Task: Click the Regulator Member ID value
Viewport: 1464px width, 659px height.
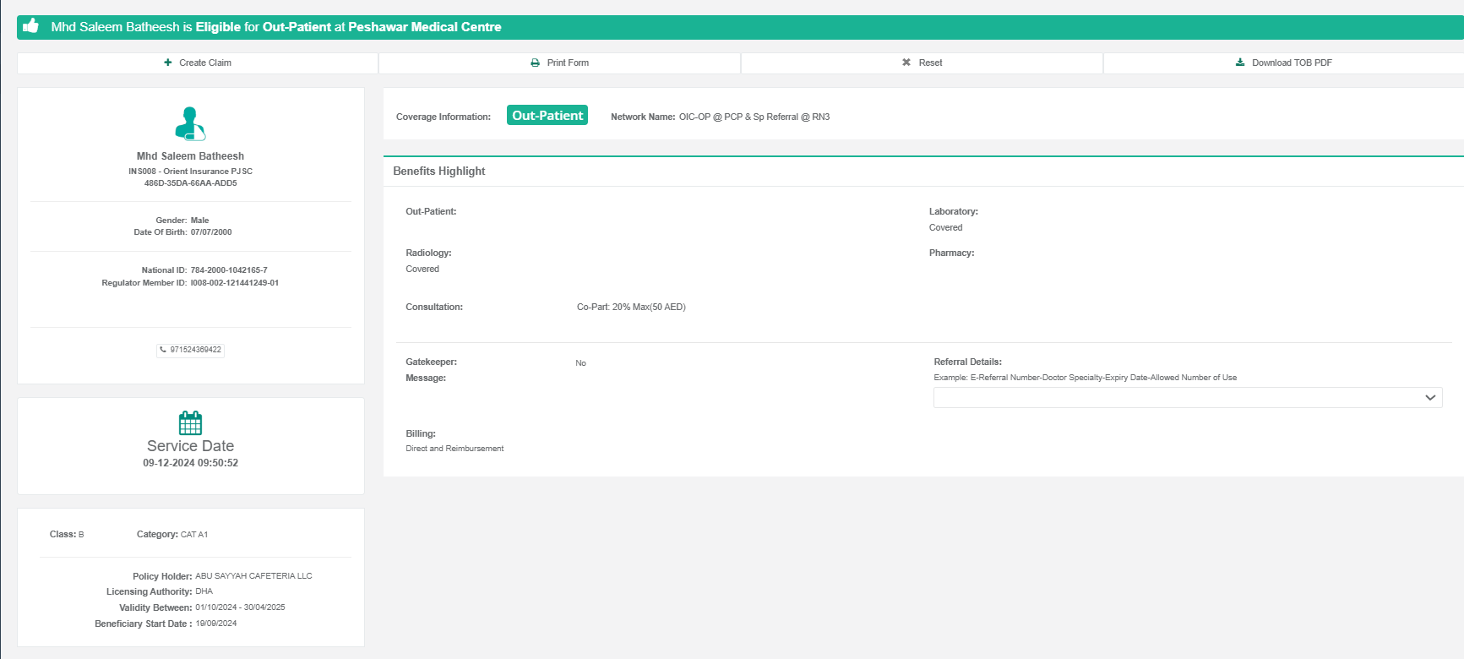Action: click(234, 283)
